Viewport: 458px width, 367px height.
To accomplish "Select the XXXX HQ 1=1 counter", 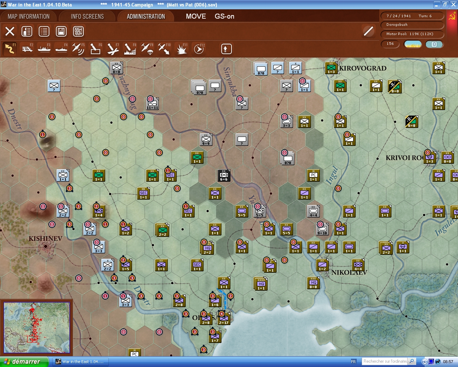I will coord(261,284).
